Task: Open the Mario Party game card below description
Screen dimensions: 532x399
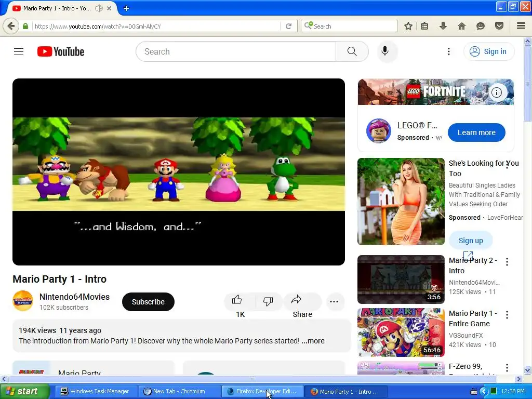Action: pos(94,368)
